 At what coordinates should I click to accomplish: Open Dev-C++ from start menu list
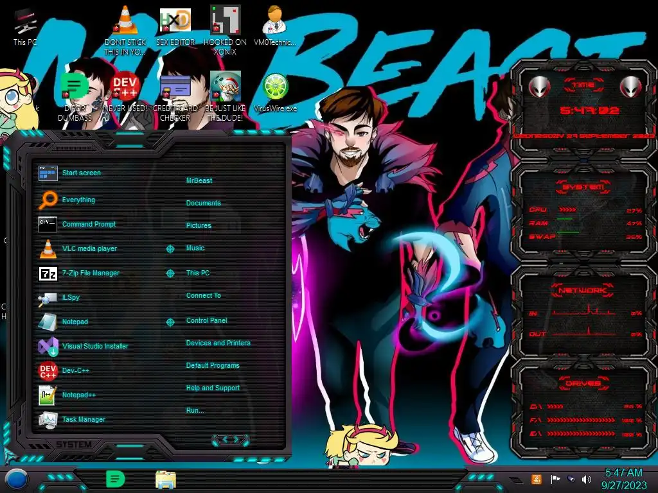coord(64,370)
